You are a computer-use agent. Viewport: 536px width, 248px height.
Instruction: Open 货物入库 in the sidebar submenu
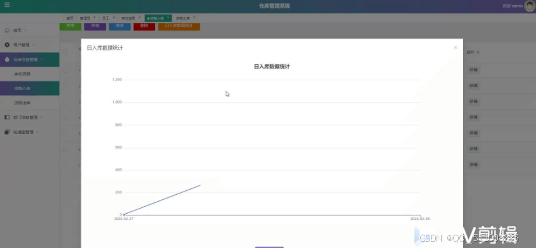tap(23, 88)
